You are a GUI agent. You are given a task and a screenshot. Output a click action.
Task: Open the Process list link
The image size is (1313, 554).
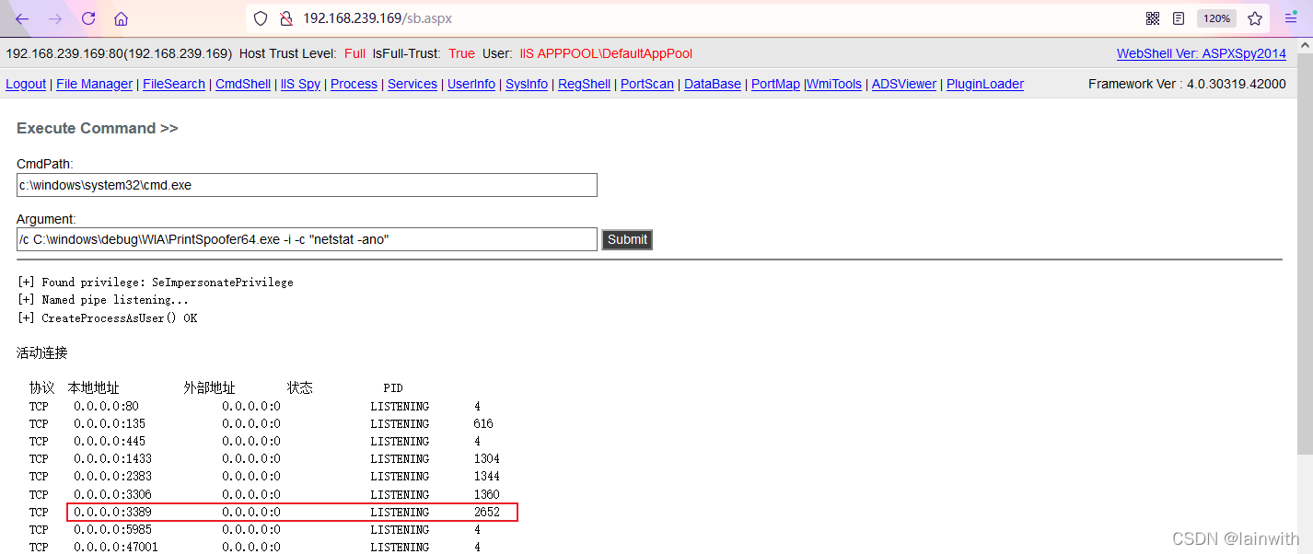coord(354,84)
